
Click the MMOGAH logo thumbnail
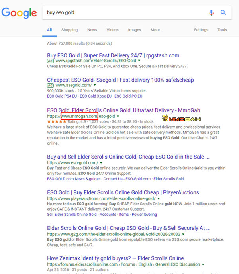[181, 118]
